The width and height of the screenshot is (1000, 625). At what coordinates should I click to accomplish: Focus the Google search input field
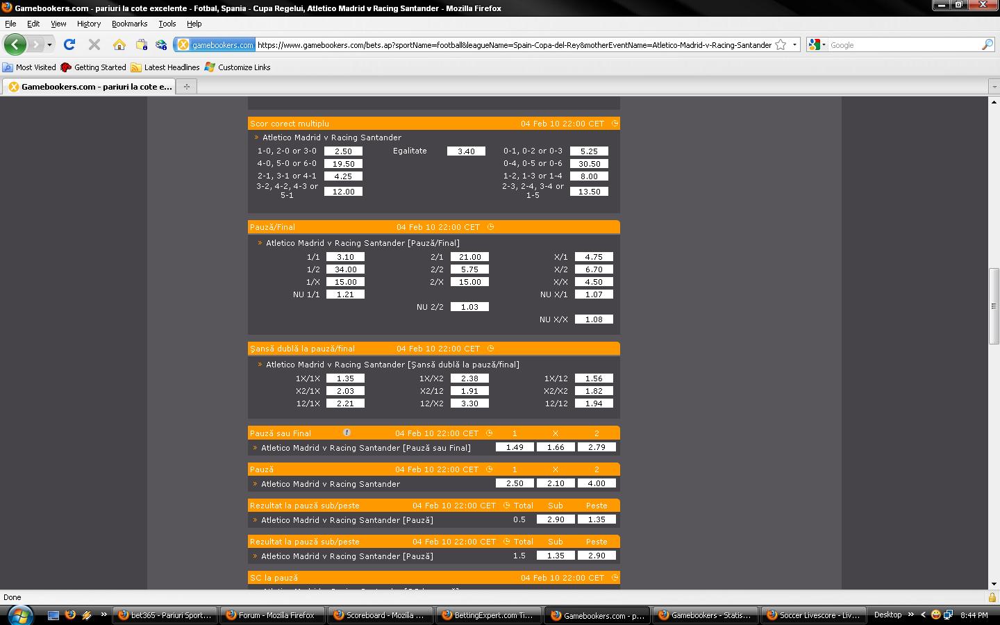[x=904, y=45]
